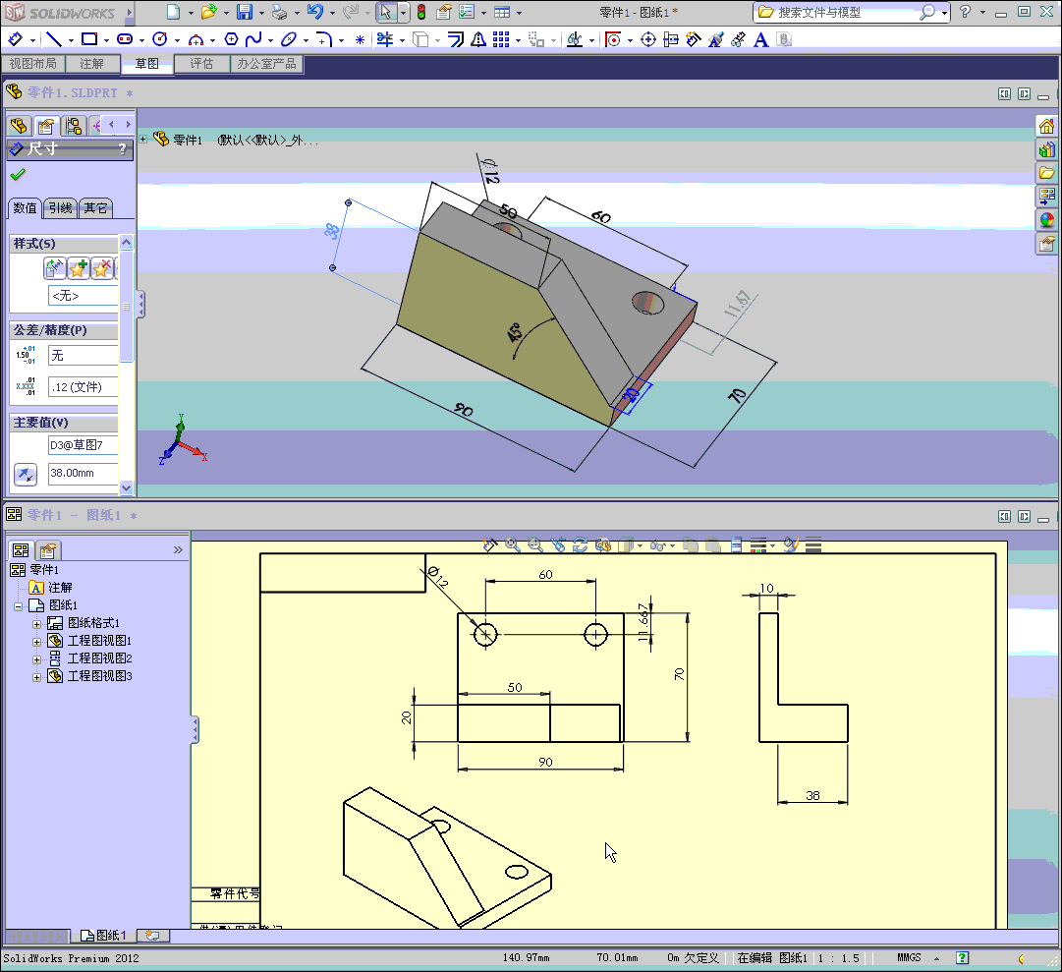Expand the 图纸格式1 node
This screenshot has width=1062, height=972.
[x=36, y=624]
